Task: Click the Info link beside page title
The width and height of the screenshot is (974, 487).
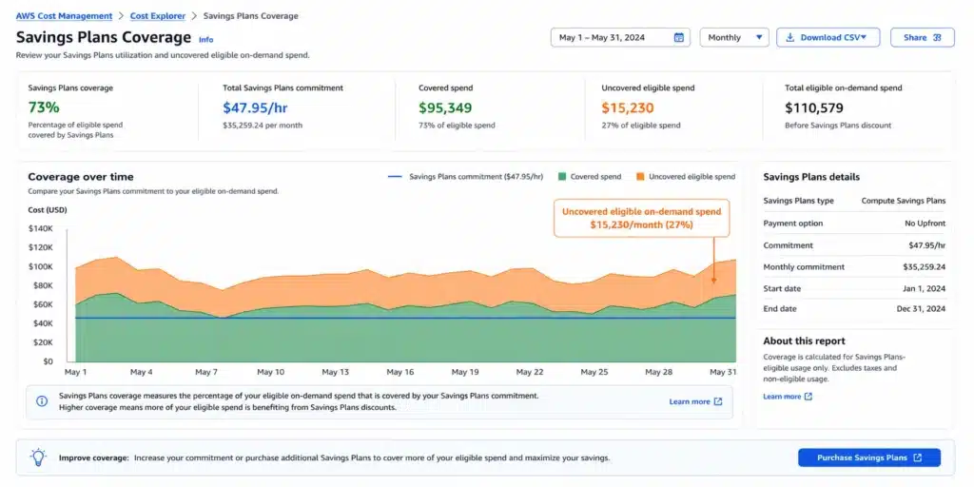Action: click(x=205, y=40)
